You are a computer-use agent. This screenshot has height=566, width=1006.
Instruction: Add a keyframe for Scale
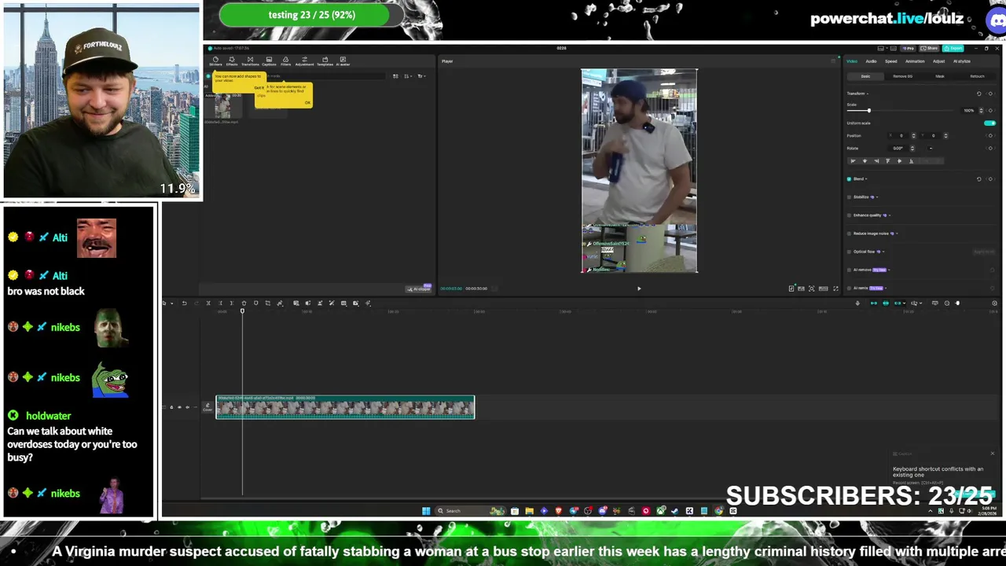(x=990, y=110)
